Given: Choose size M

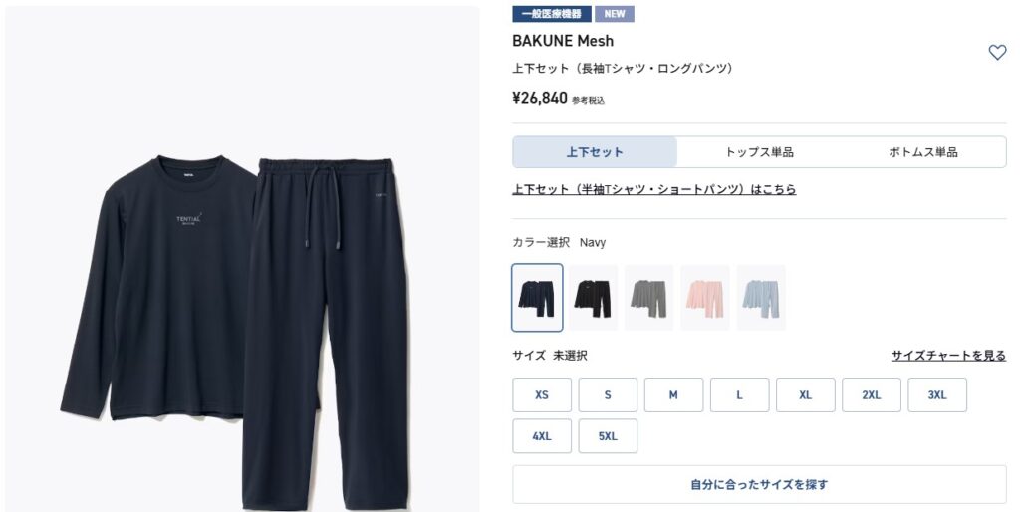Looking at the screenshot, I should click(673, 394).
